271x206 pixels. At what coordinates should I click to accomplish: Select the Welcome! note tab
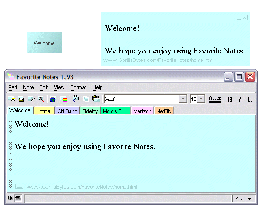(x=20, y=110)
